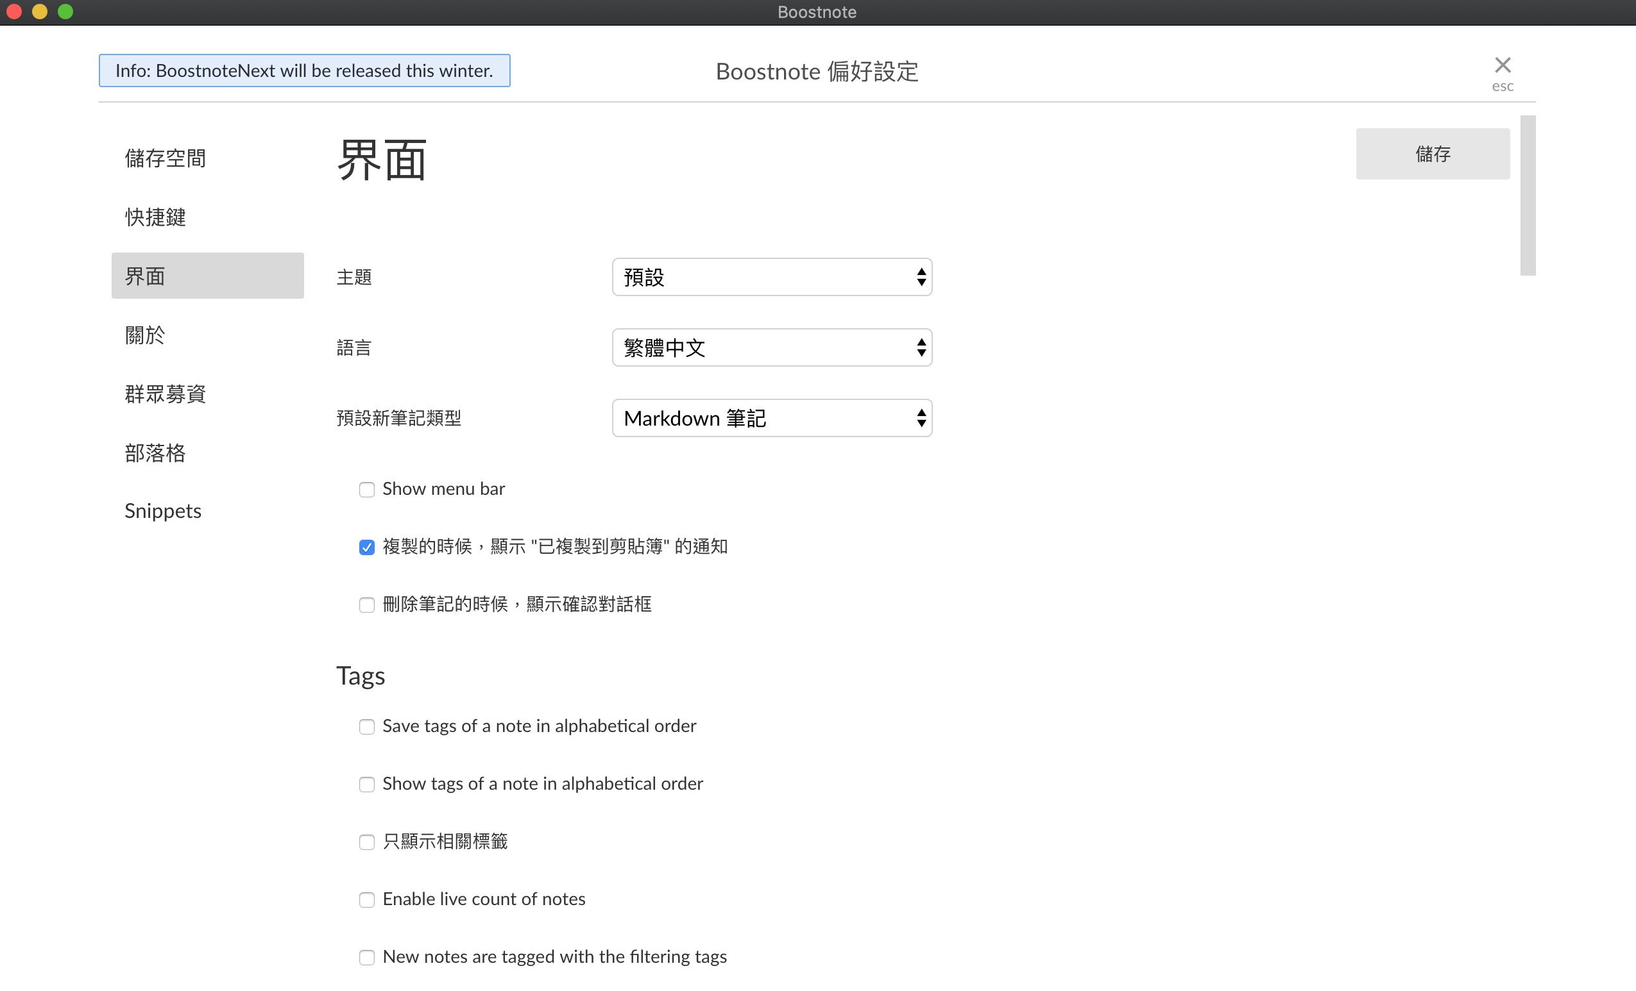Enable live count of notes checkbox
The width and height of the screenshot is (1636, 991).
(366, 900)
